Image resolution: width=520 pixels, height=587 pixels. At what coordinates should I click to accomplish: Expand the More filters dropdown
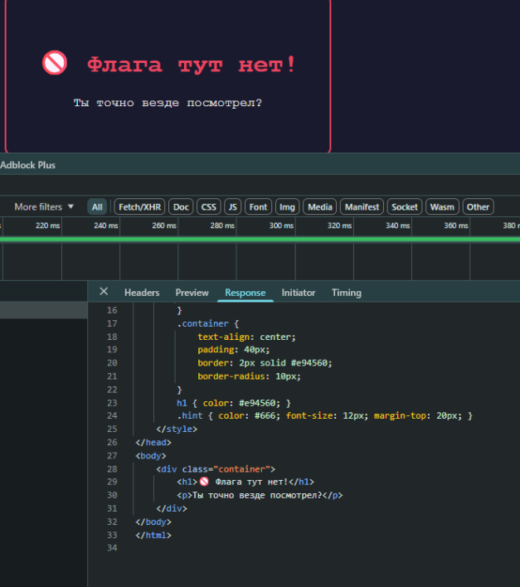(44, 206)
